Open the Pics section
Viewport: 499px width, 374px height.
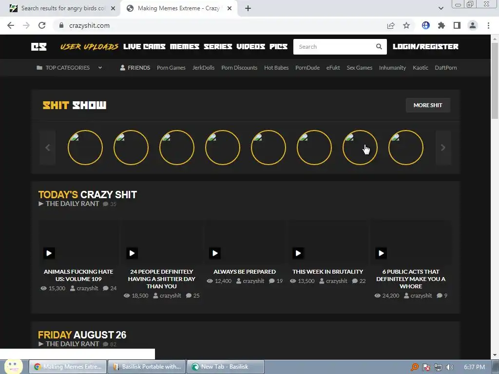278,47
